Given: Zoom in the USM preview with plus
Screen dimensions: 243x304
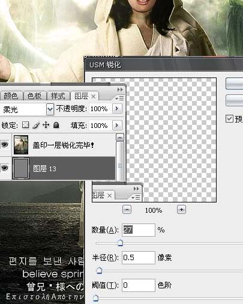Looking at the screenshot, I should [x=181, y=210].
